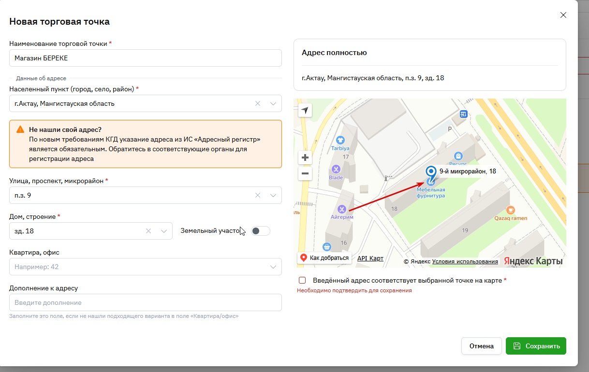Select the Ресурс shop marker on map

pos(458,156)
